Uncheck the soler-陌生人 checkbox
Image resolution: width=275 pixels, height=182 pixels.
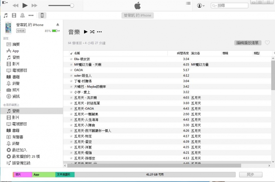pos(71,76)
